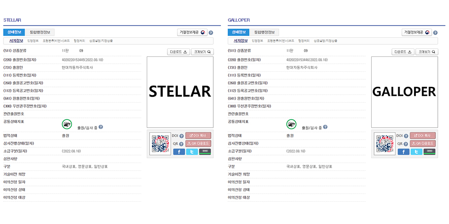Share STELLAR trademark on Facebook
The height and width of the screenshot is (224, 449).
[x=179, y=152]
